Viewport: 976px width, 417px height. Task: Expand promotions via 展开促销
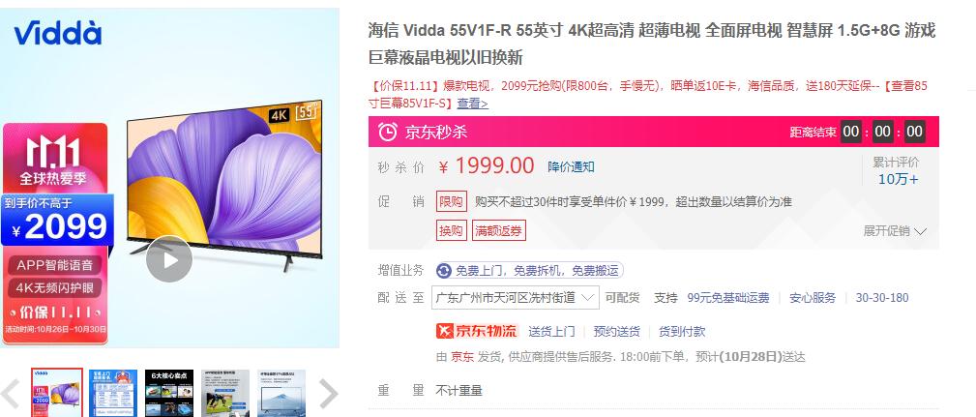pyautogui.click(x=895, y=231)
